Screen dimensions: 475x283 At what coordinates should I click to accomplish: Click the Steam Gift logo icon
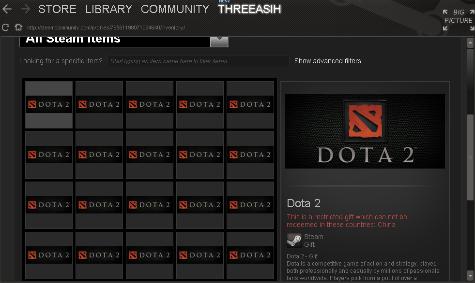[x=294, y=241]
